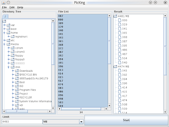Screen dimensions: 169x127
Task: Click the boot folder icon
Action: pos(8,29)
